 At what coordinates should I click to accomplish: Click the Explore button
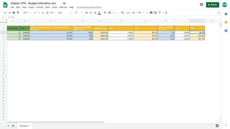click(217, 126)
